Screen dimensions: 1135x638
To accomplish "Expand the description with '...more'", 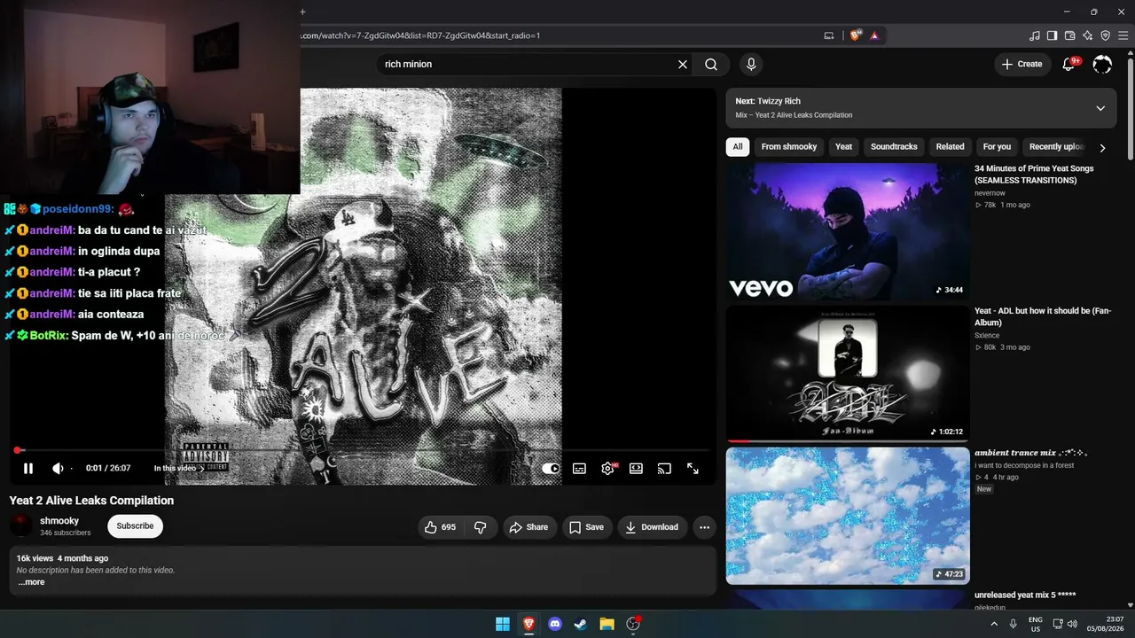I will click(x=31, y=582).
